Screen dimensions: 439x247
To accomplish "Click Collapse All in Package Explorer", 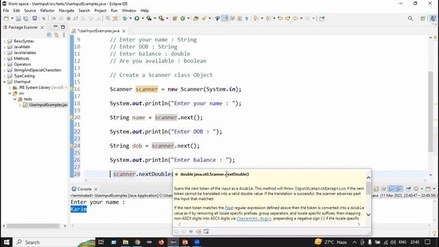I will point(49,35).
